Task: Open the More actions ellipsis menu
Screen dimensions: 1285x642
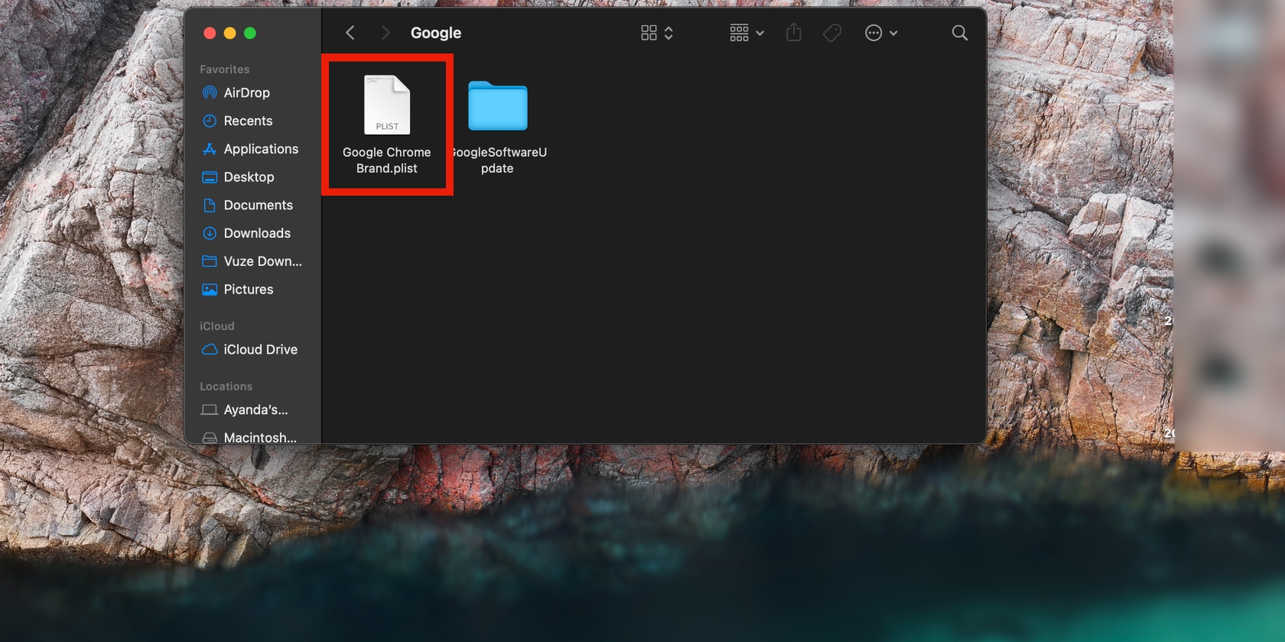Action: point(881,33)
